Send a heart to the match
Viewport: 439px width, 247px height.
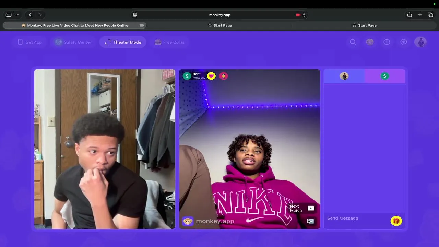coord(211,76)
